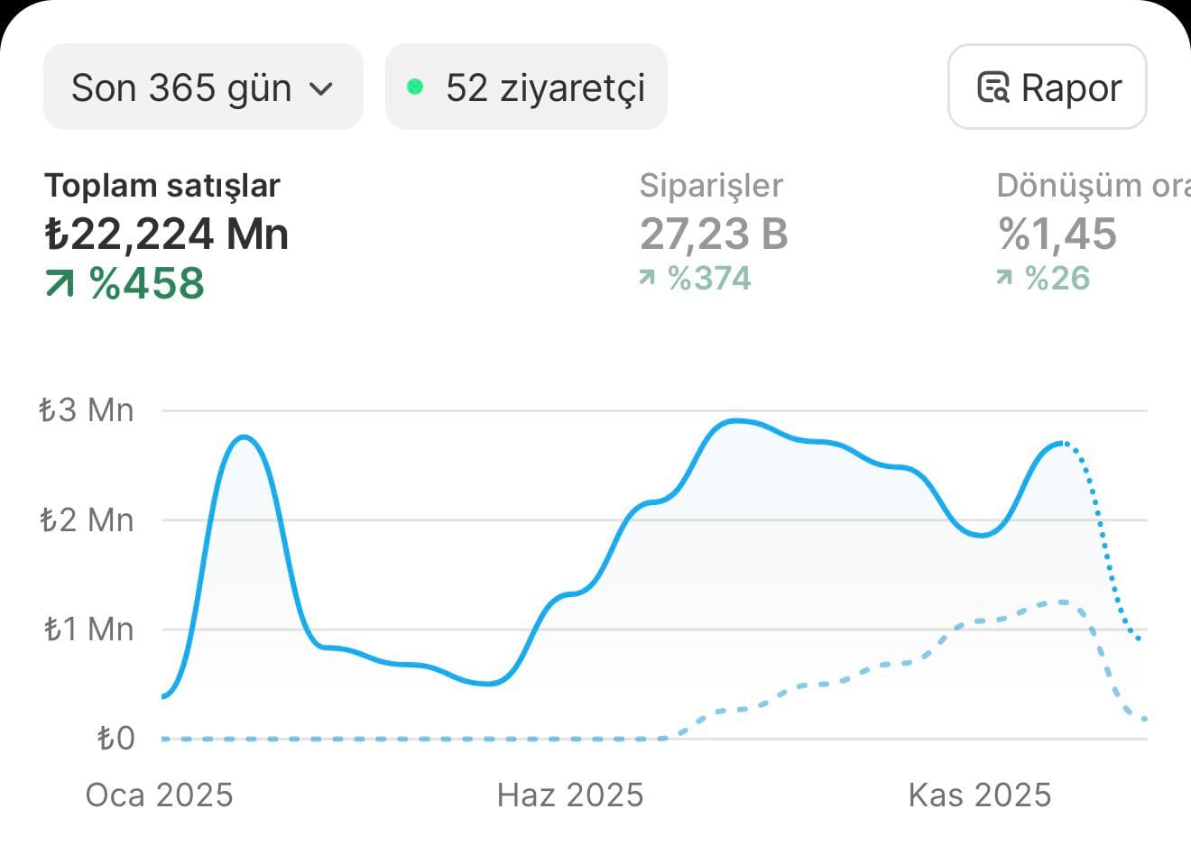Switch to the Siparişler metric tab
1191x864 pixels.
(711, 185)
